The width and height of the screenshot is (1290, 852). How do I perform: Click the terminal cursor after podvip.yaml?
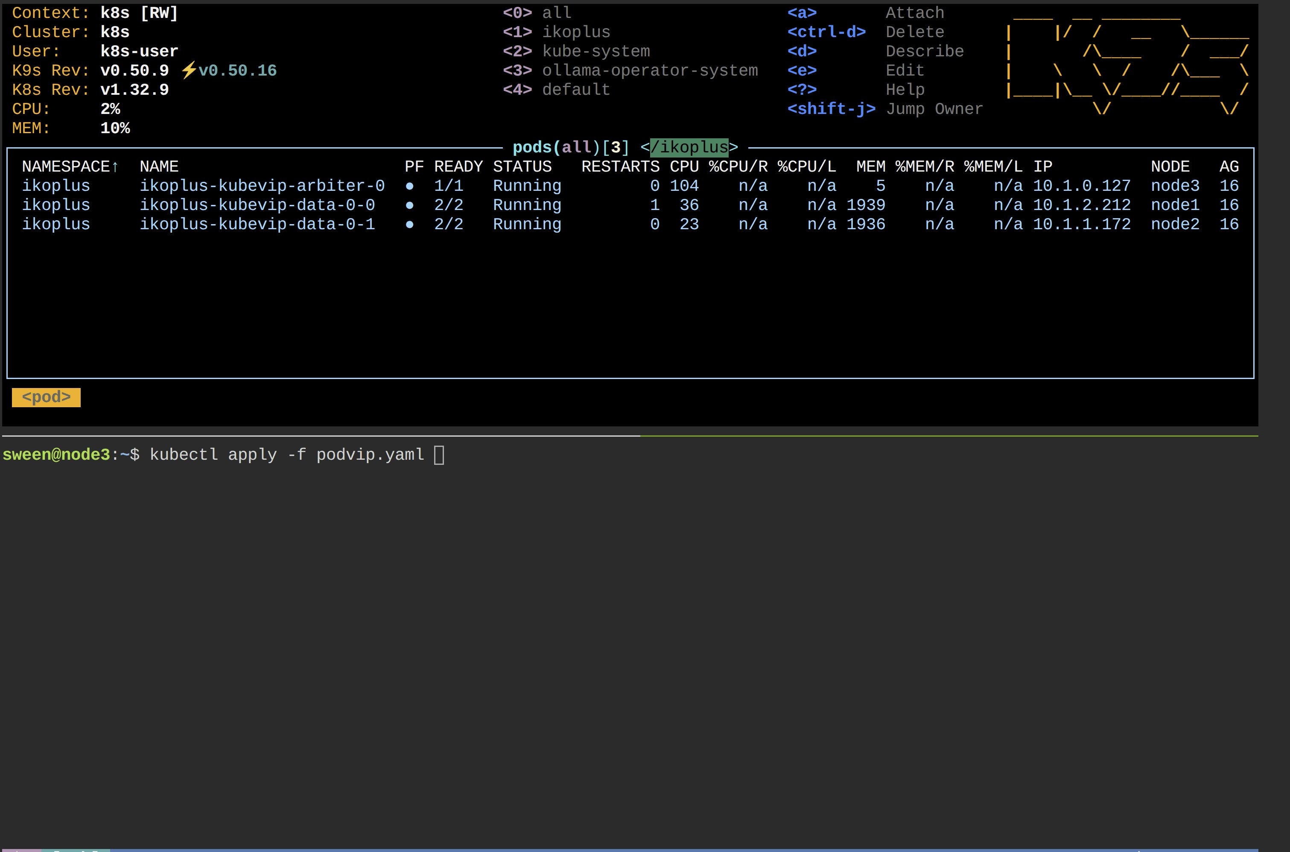439,455
